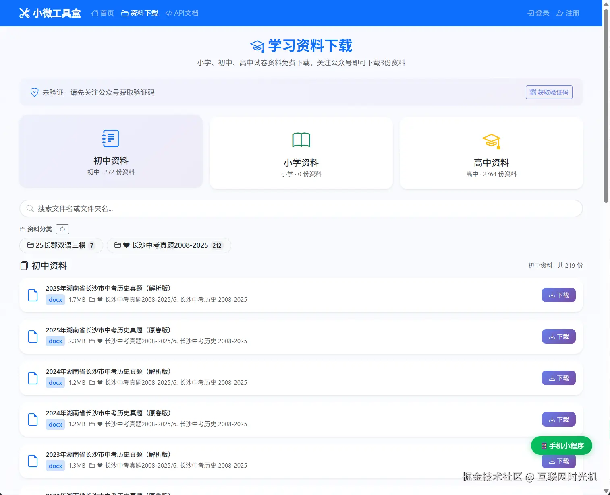This screenshot has height=495, width=610.
Task: Click the 小微工具盒 logo icon
Action: click(x=24, y=13)
